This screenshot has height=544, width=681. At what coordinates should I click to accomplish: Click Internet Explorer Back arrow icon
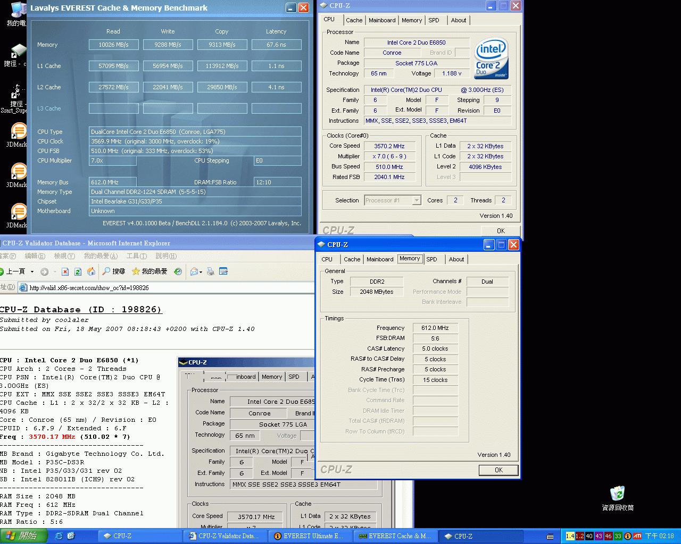click(2, 271)
